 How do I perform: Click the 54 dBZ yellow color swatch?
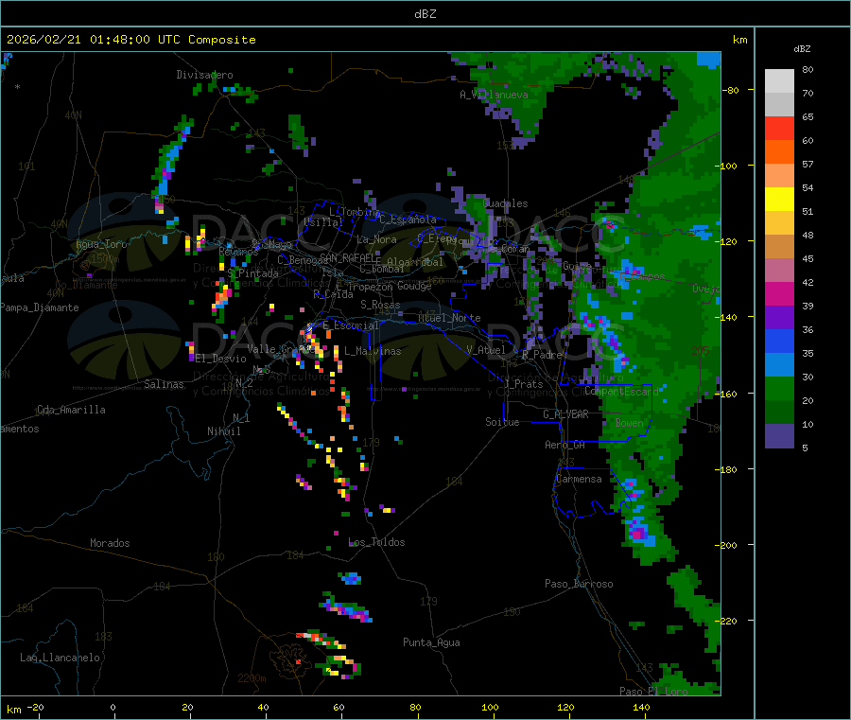click(779, 200)
